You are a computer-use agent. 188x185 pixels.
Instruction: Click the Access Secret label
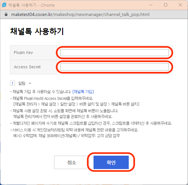click(27, 67)
